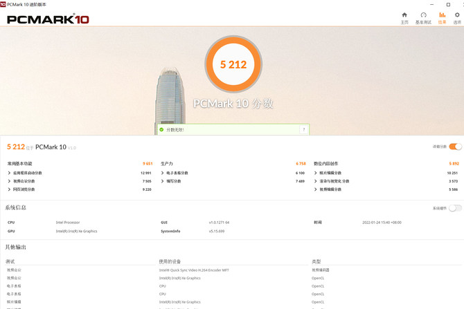The width and height of the screenshot is (464, 309).
Task: Click the Photo Editing value 10 251
Action: point(452,173)
